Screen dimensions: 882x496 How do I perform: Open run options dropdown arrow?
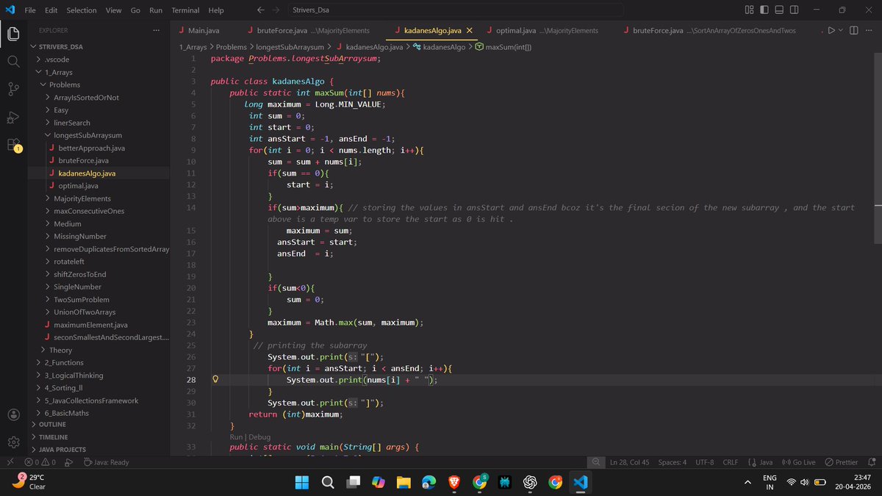click(x=841, y=31)
